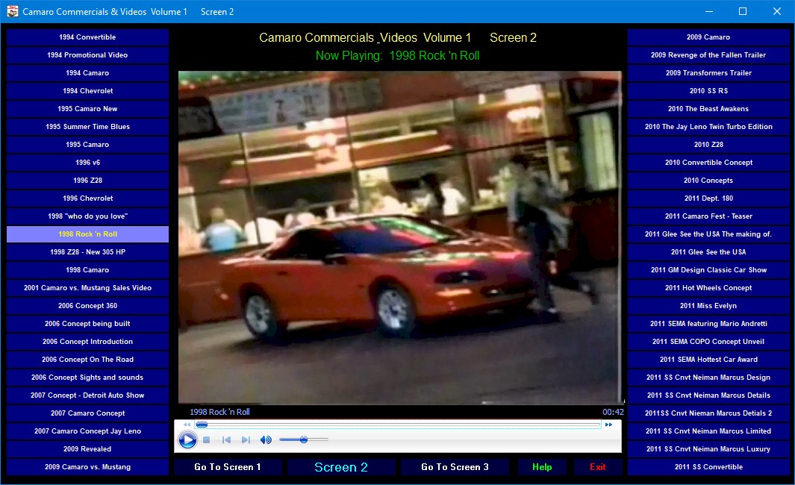Click the red Exit button
795x485 pixels.
pos(598,467)
